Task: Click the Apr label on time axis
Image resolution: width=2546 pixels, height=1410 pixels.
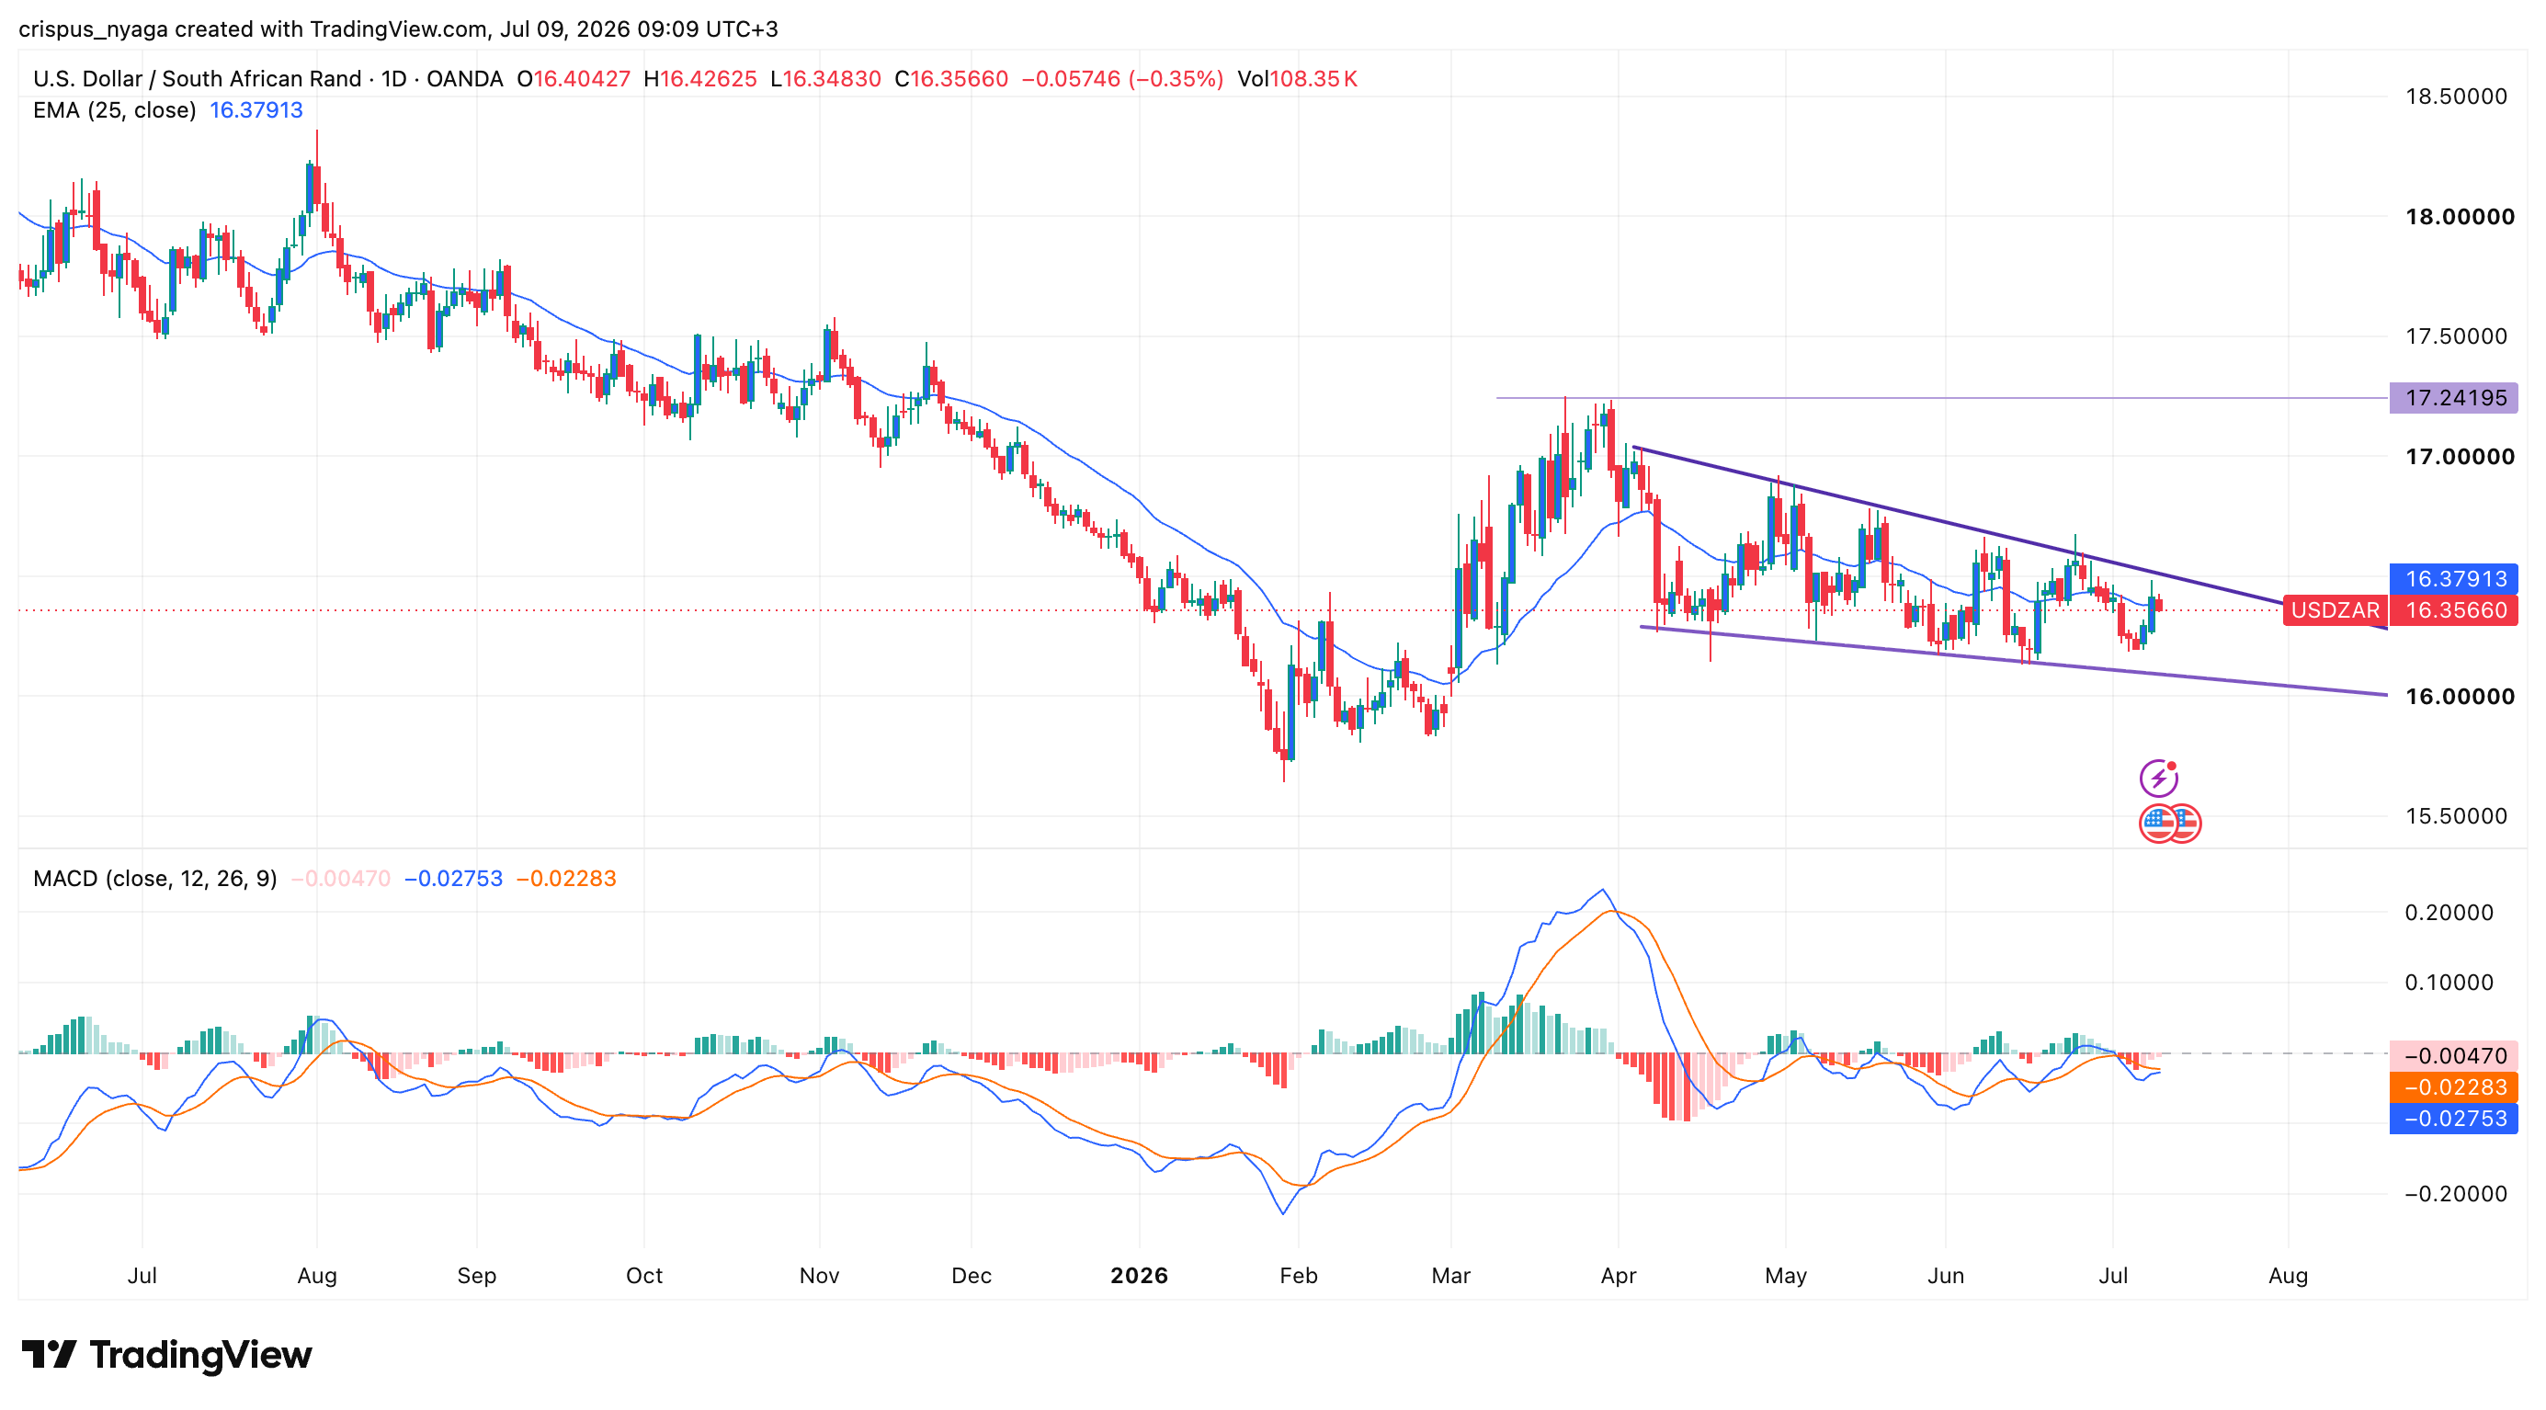Action: click(1618, 1276)
